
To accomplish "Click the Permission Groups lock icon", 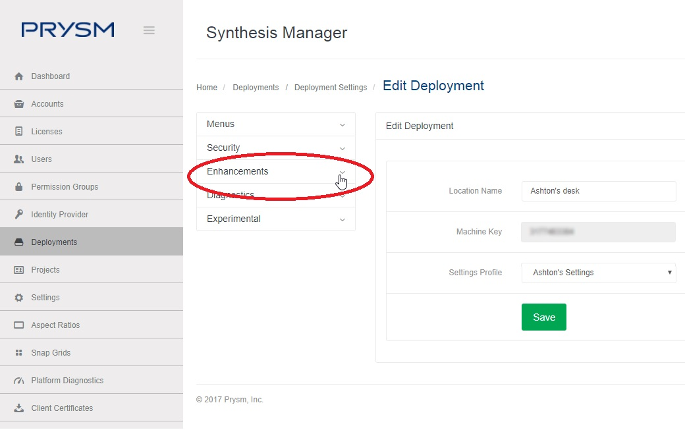I will point(19,187).
